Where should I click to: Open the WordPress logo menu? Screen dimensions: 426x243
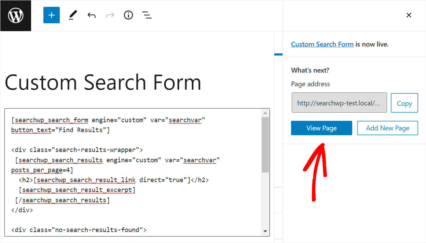click(16, 16)
